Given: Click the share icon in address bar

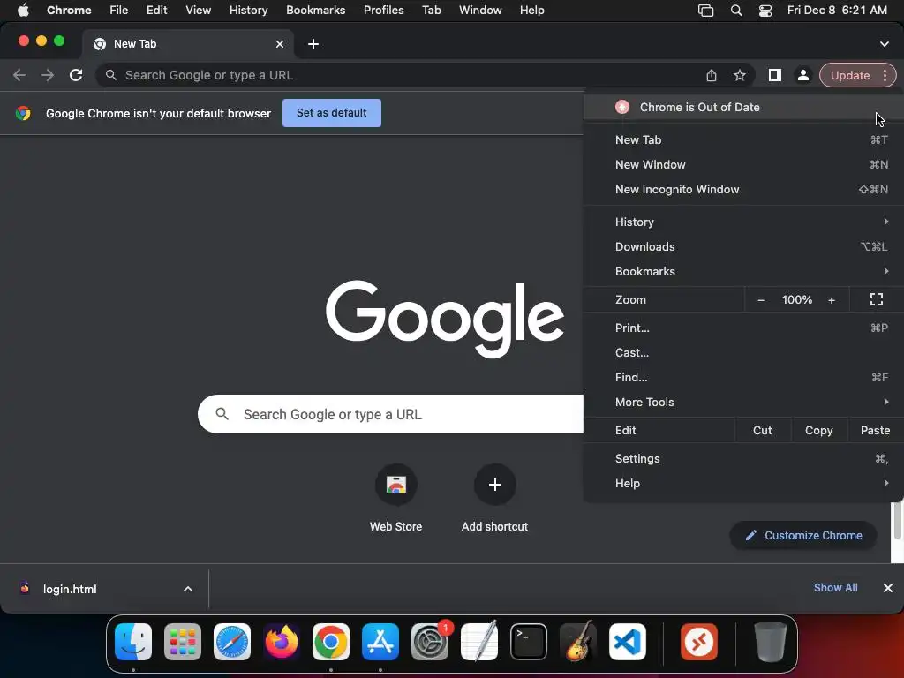Looking at the screenshot, I should [712, 76].
